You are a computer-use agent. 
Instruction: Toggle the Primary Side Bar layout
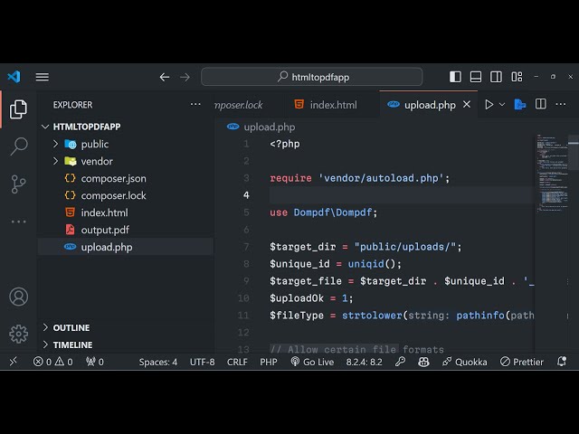pos(455,77)
